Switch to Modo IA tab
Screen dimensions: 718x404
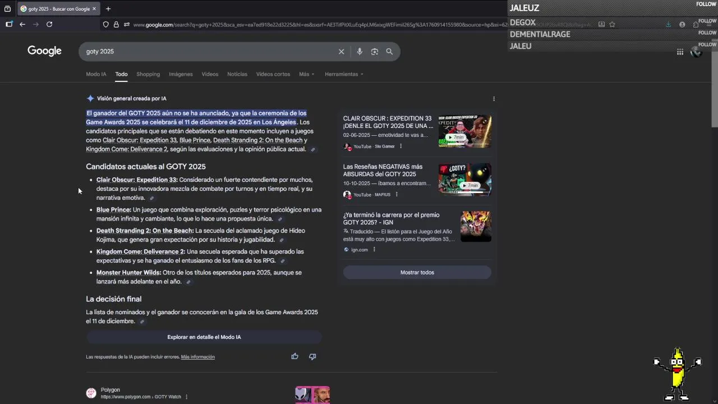[96, 74]
